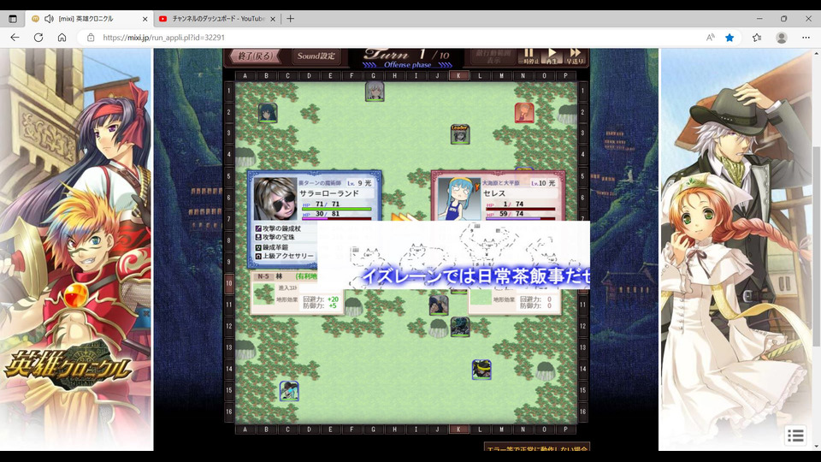Go to the browser home page
This screenshot has height=462, width=821.
62,38
